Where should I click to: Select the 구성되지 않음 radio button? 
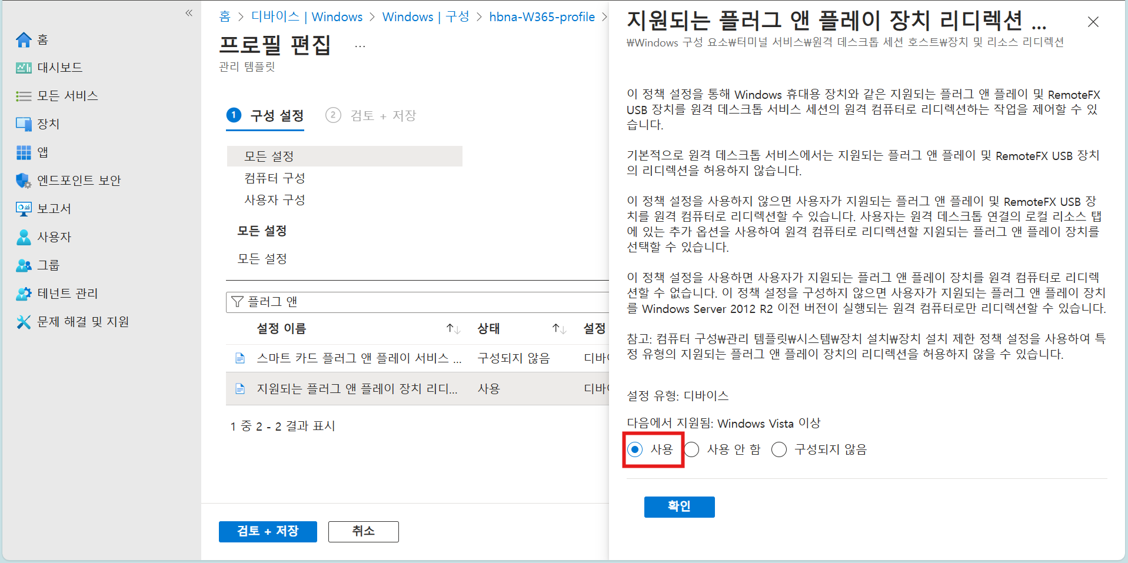(x=779, y=449)
